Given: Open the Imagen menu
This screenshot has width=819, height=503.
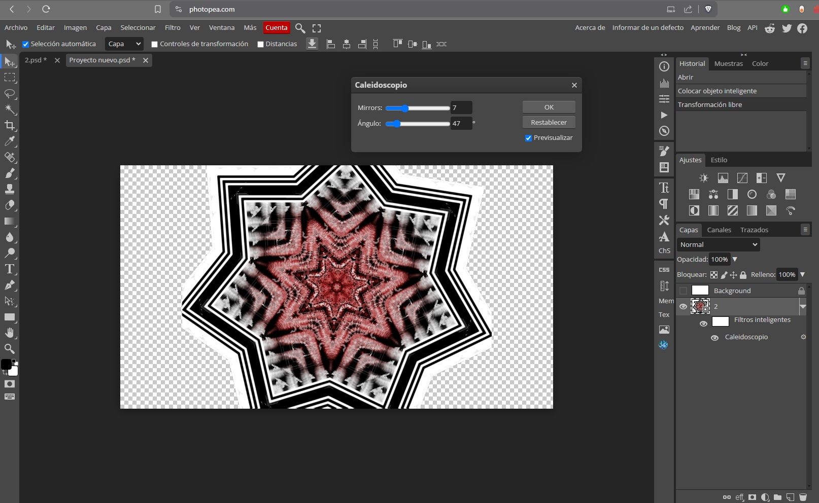Looking at the screenshot, I should tap(75, 27).
